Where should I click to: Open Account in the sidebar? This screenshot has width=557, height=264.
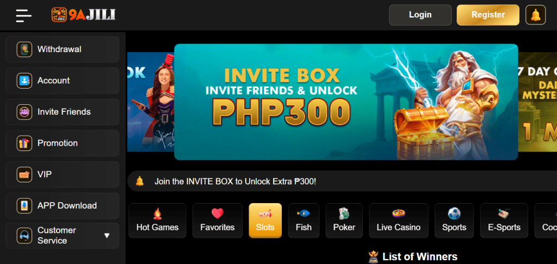(x=63, y=80)
